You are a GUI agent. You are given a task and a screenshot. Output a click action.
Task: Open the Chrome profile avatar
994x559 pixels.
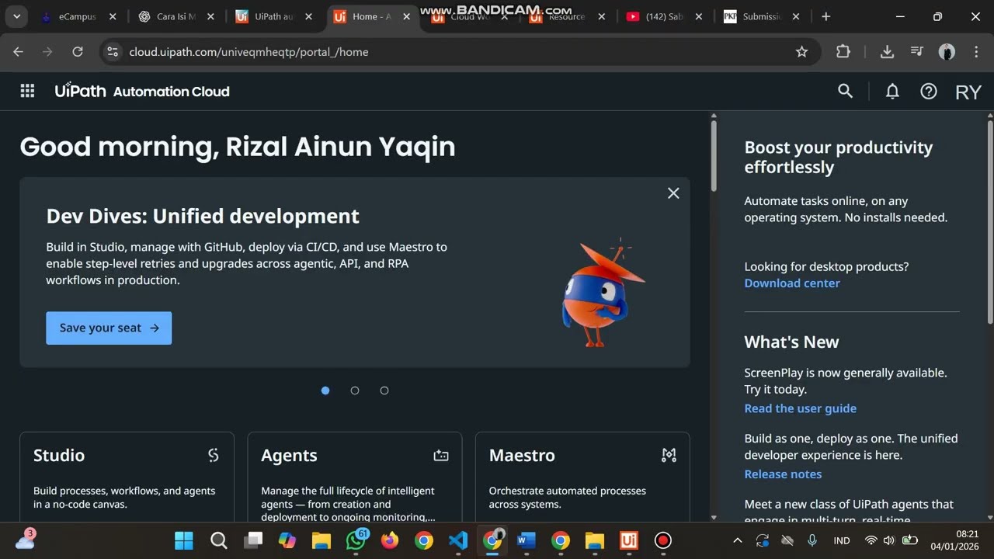click(x=947, y=52)
